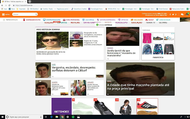The image size is (190, 119).
Task: Open DÍVIDA ATIVA bookmark
Action: [113, 9]
